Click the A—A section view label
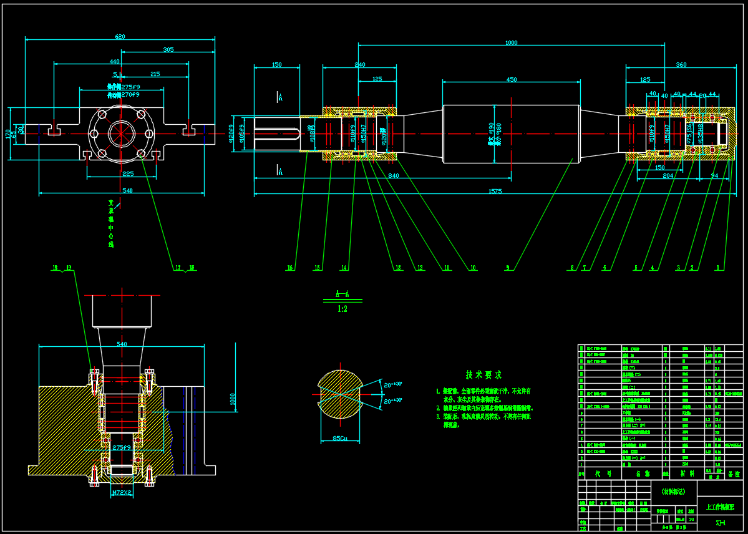This screenshot has width=748, height=534. click(341, 293)
